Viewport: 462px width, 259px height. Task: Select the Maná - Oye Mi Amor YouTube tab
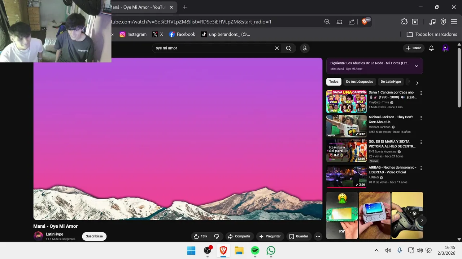click(x=139, y=7)
